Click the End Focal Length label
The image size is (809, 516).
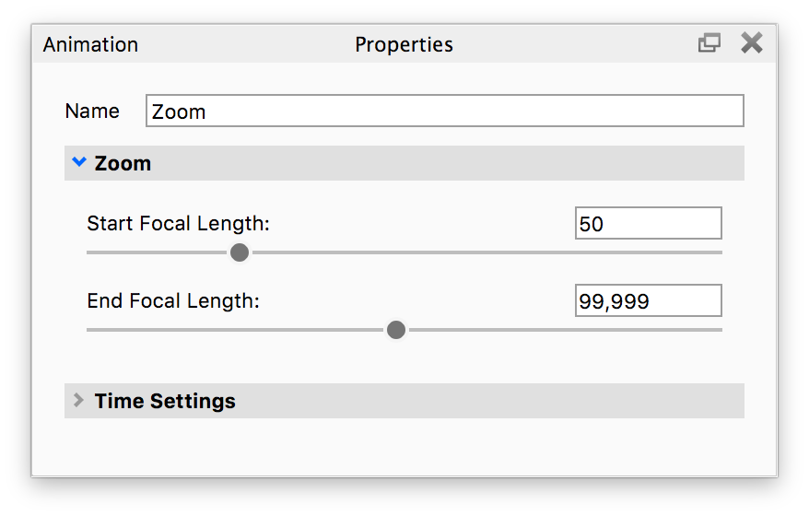click(173, 301)
